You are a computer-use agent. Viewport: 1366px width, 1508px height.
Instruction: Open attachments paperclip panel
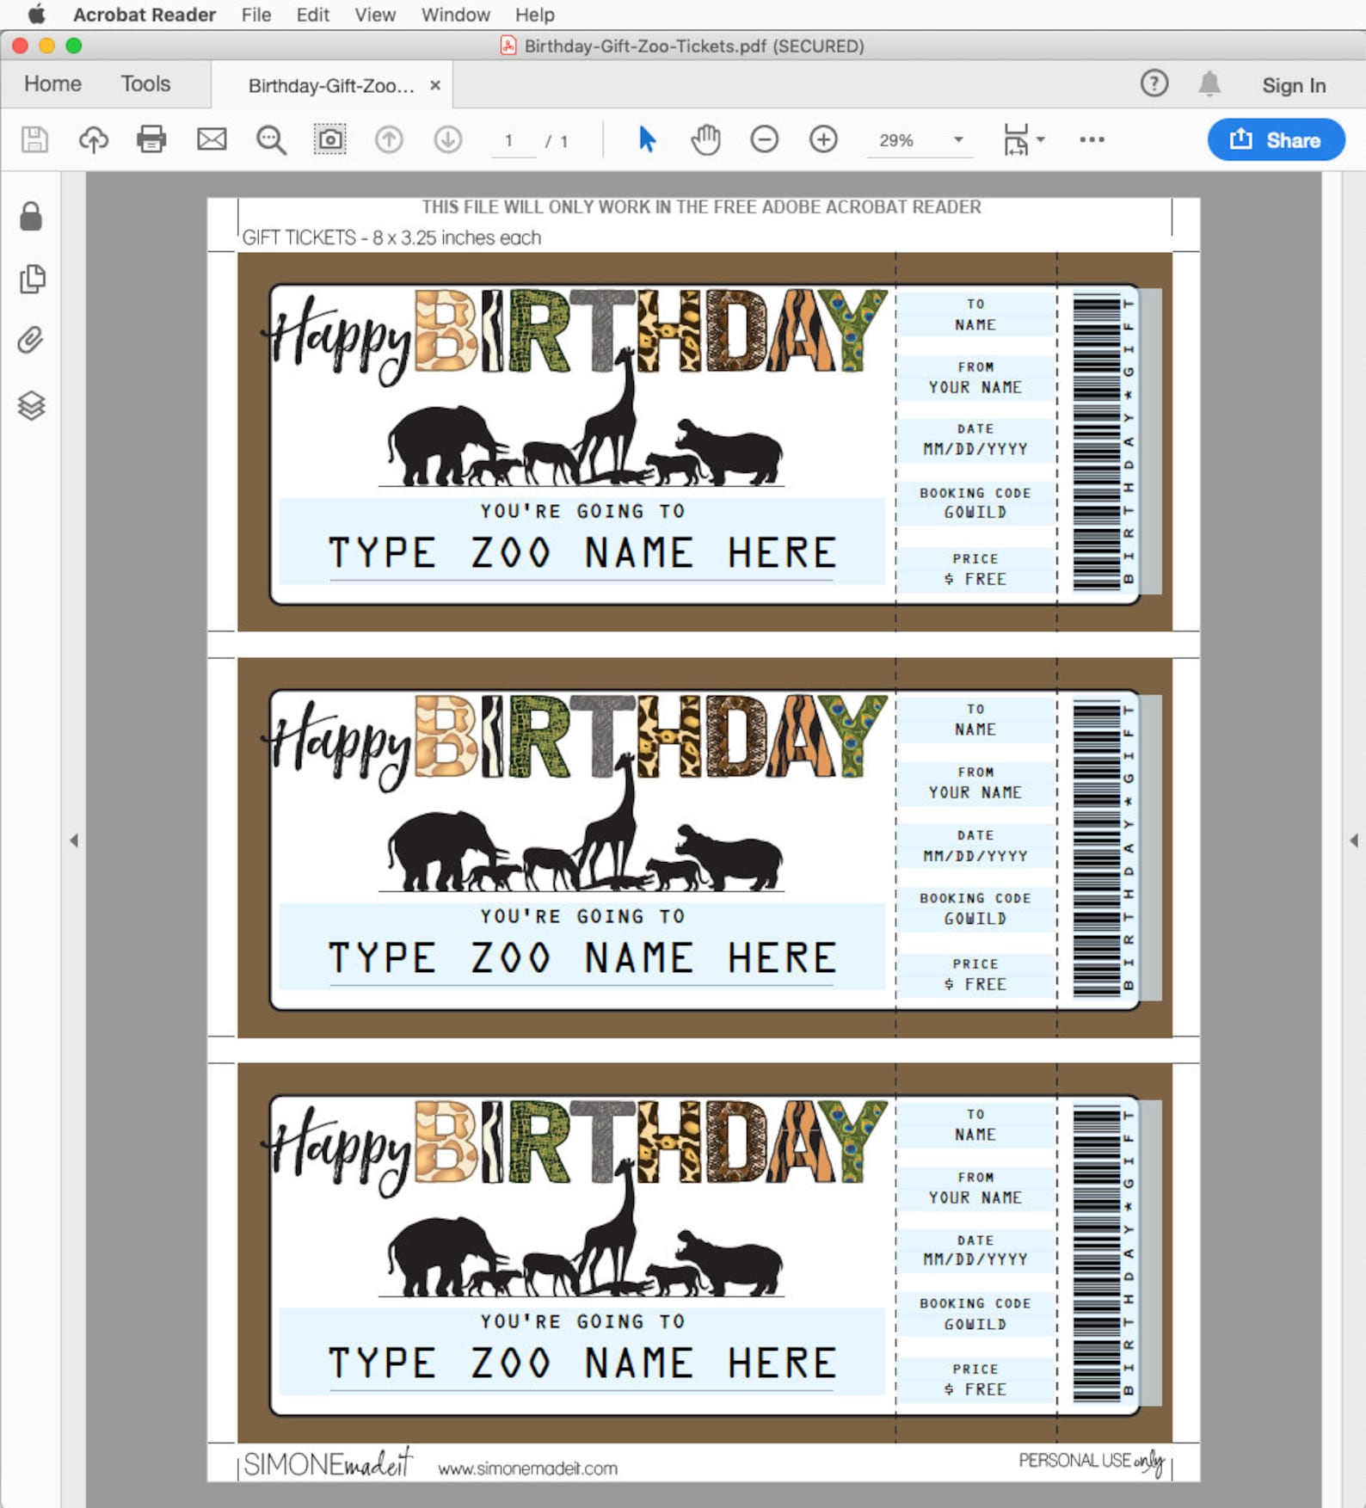[30, 341]
